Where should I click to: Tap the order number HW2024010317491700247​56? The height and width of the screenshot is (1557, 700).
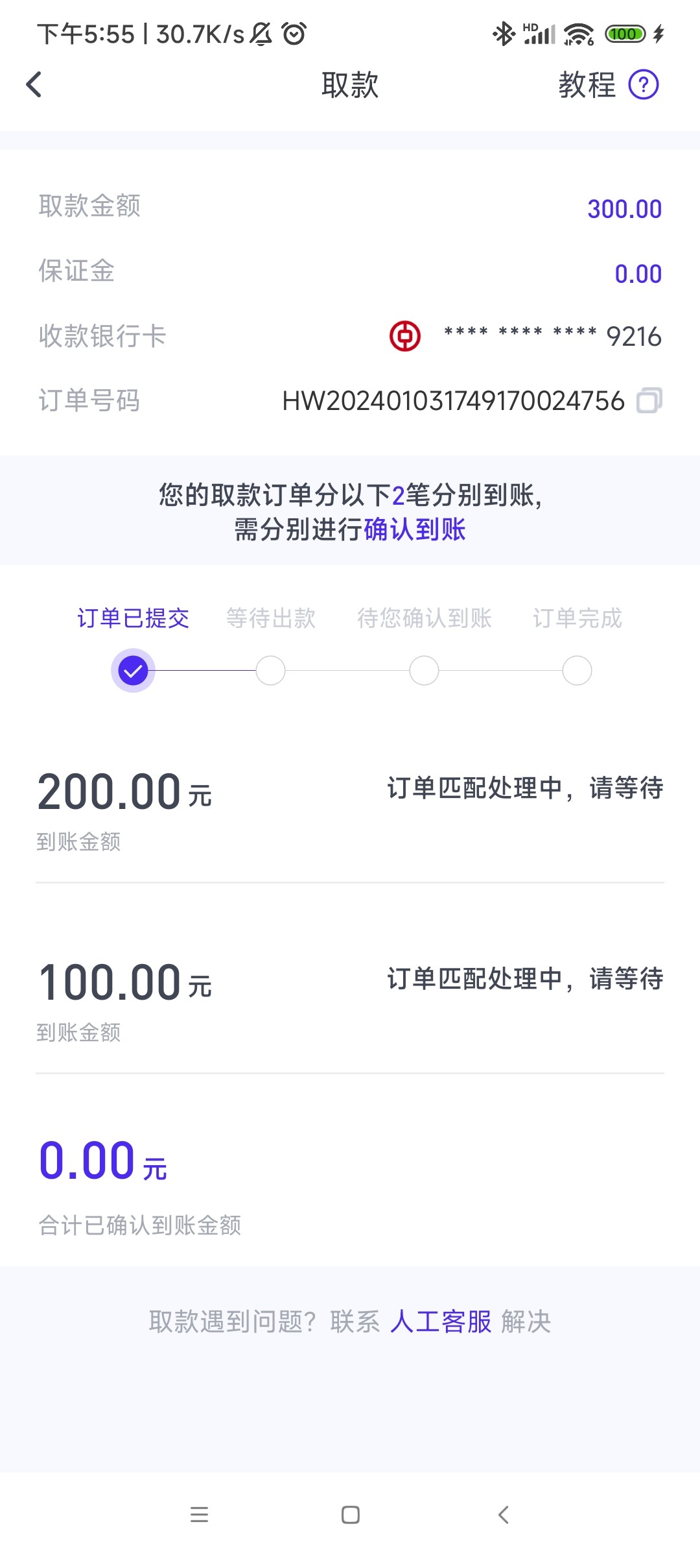(x=453, y=401)
